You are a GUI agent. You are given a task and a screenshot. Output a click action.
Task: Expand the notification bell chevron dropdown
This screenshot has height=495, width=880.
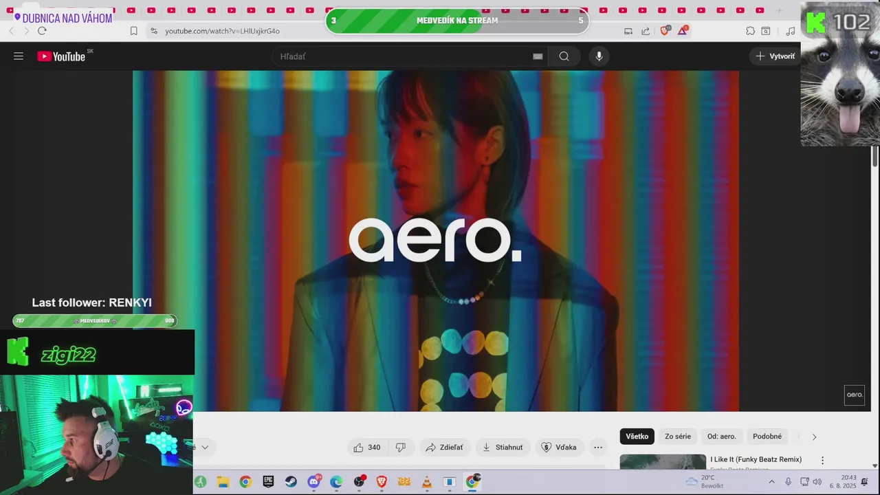(x=204, y=448)
